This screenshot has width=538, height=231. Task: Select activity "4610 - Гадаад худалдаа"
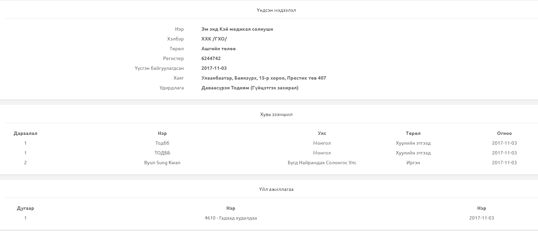(231, 218)
